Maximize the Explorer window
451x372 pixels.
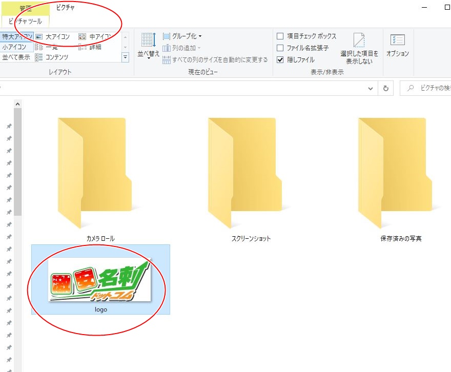click(447, 8)
